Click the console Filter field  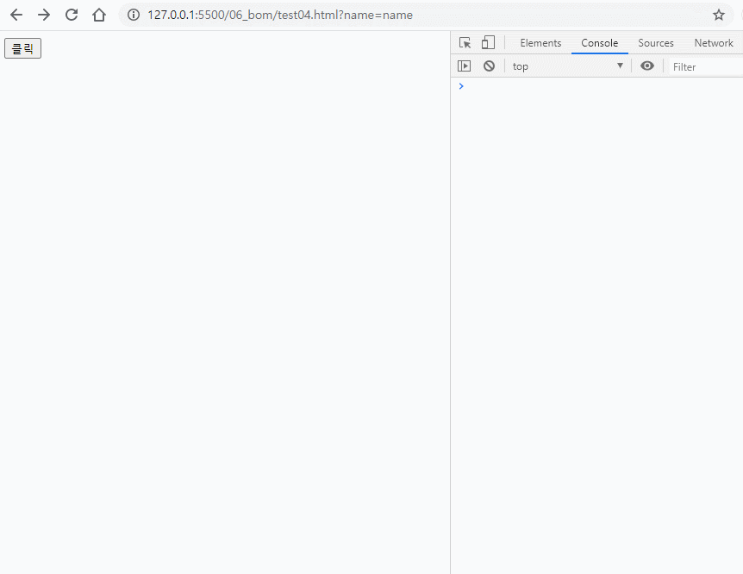[706, 67]
